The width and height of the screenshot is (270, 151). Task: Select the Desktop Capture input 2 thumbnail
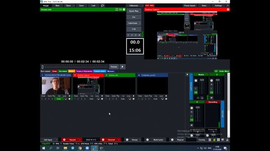pyautogui.click(x=88, y=86)
